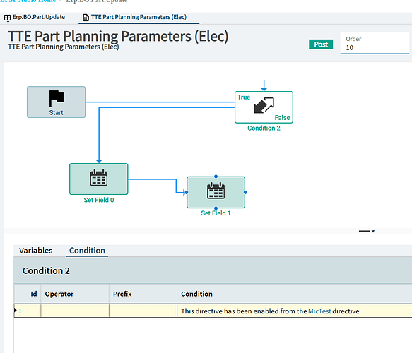412x353 pixels.
Task: Click the document icon on TTE tab
Action: [x=86, y=18]
